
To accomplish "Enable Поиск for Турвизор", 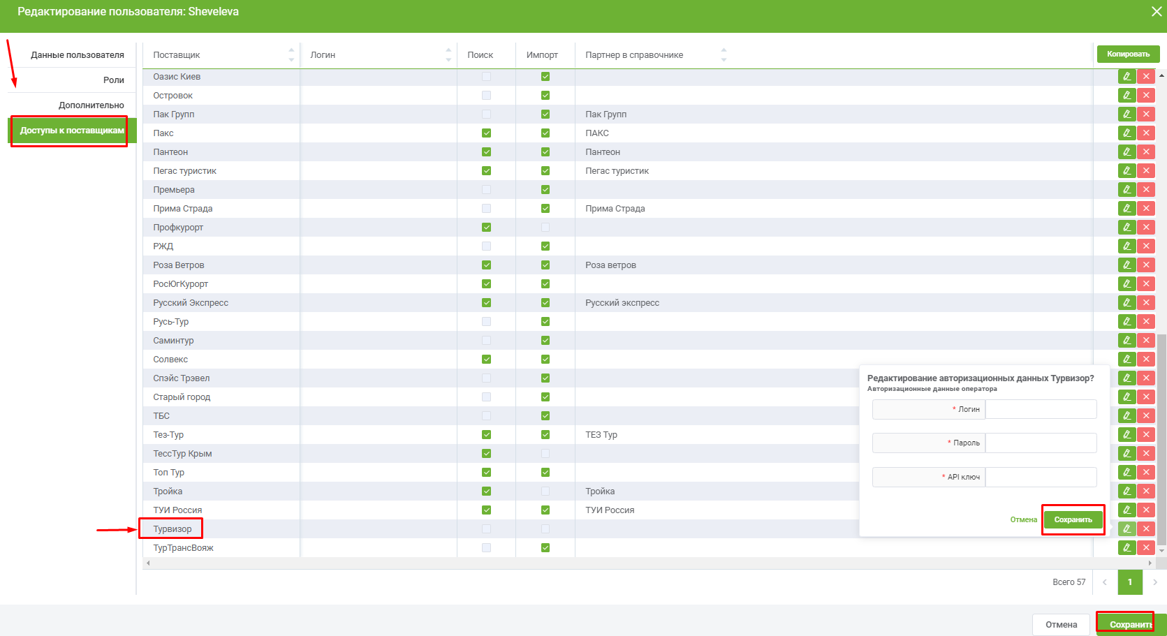I will [x=486, y=529].
